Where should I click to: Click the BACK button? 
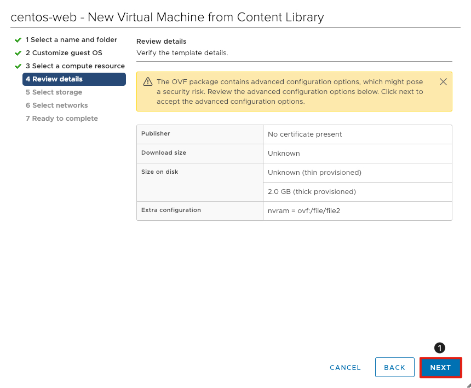(x=394, y=367)
